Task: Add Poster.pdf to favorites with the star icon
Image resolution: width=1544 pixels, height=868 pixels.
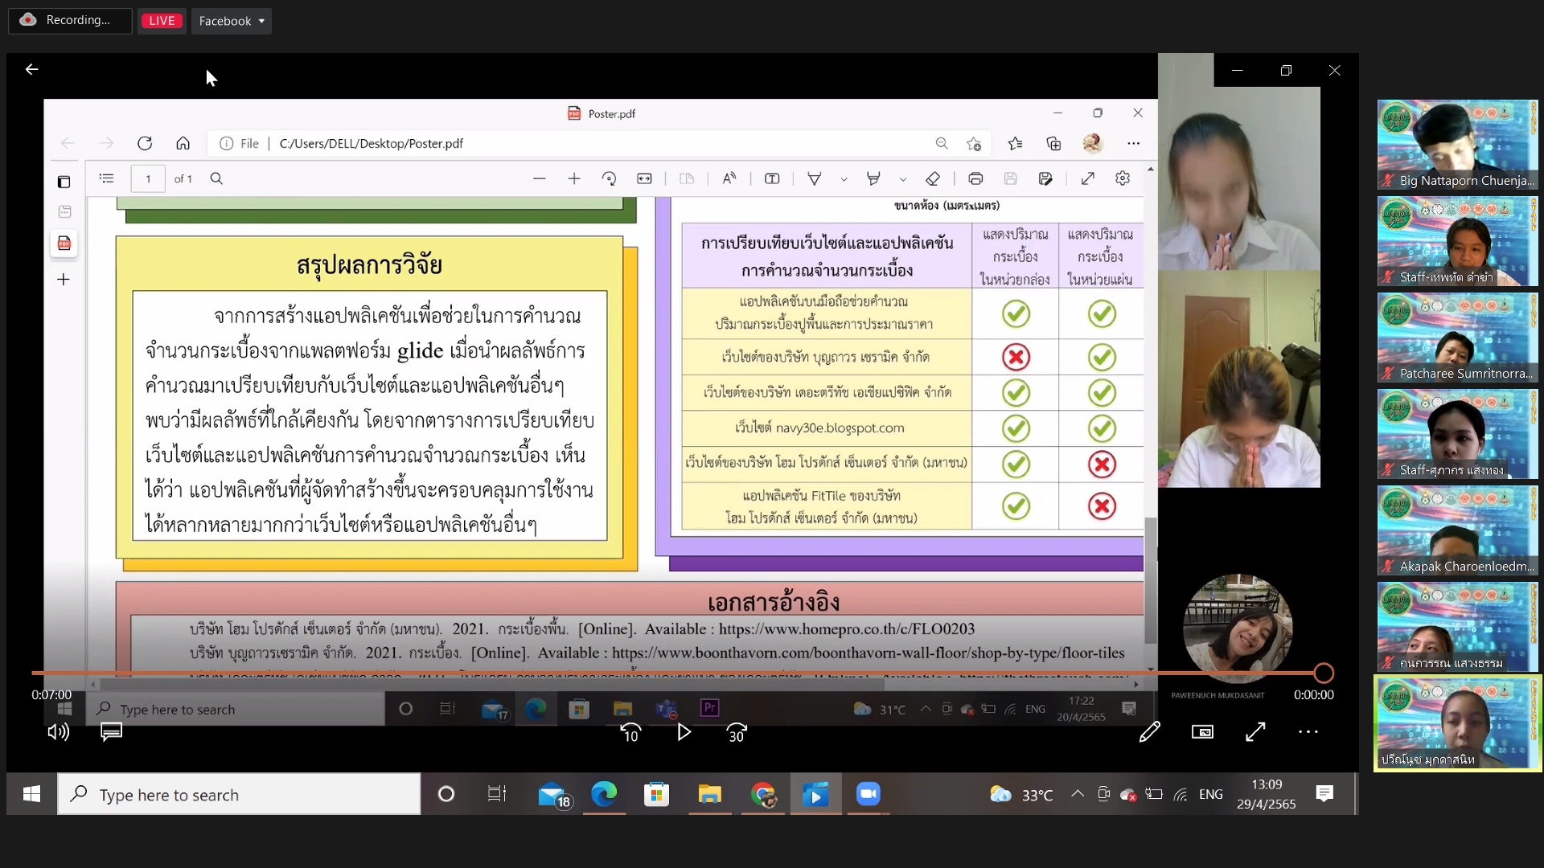Action: [974, 143]
